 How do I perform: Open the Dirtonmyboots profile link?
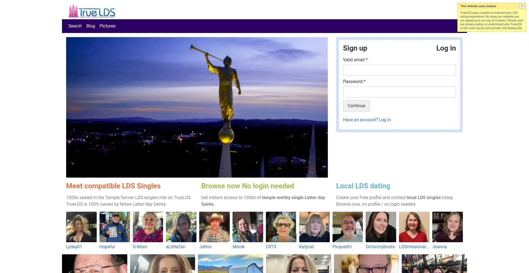click(x=380, y=247)
